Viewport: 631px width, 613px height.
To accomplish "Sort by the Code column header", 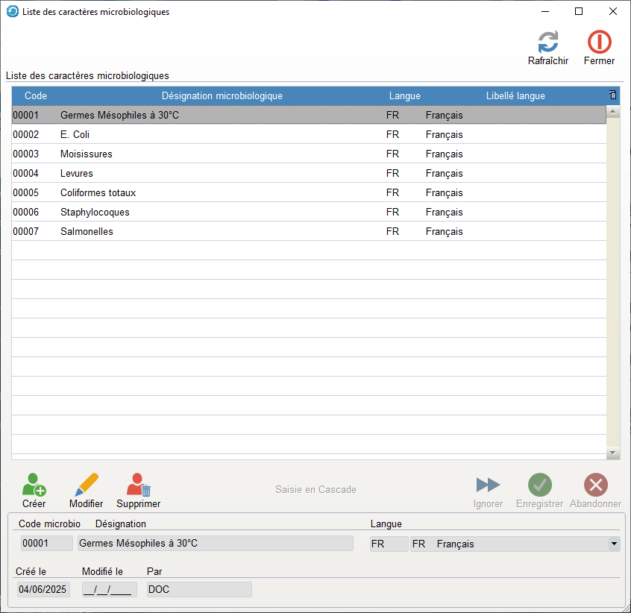I will [36, 96].
